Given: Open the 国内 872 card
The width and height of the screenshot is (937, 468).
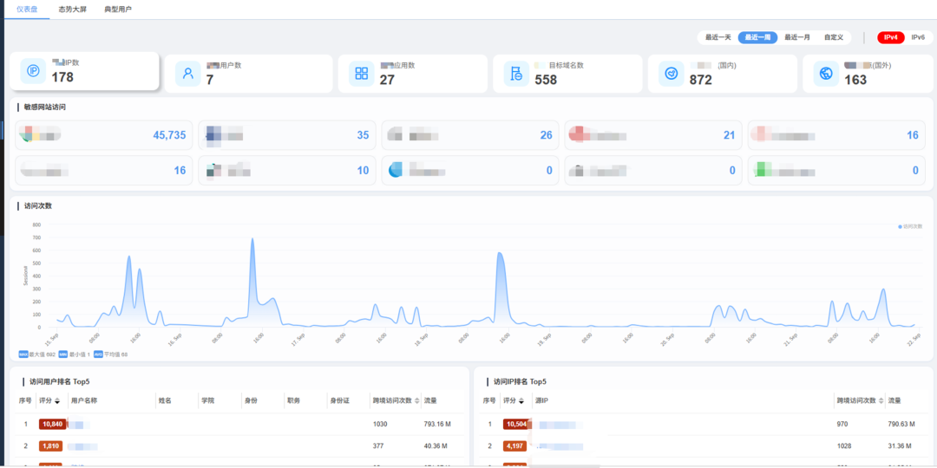Looking at the screenshot, I should (723, 74).
